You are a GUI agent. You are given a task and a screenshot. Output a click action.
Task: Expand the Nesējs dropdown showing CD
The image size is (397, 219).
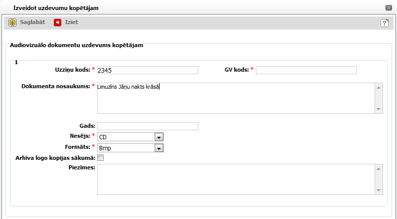click(x=159, y=137)
